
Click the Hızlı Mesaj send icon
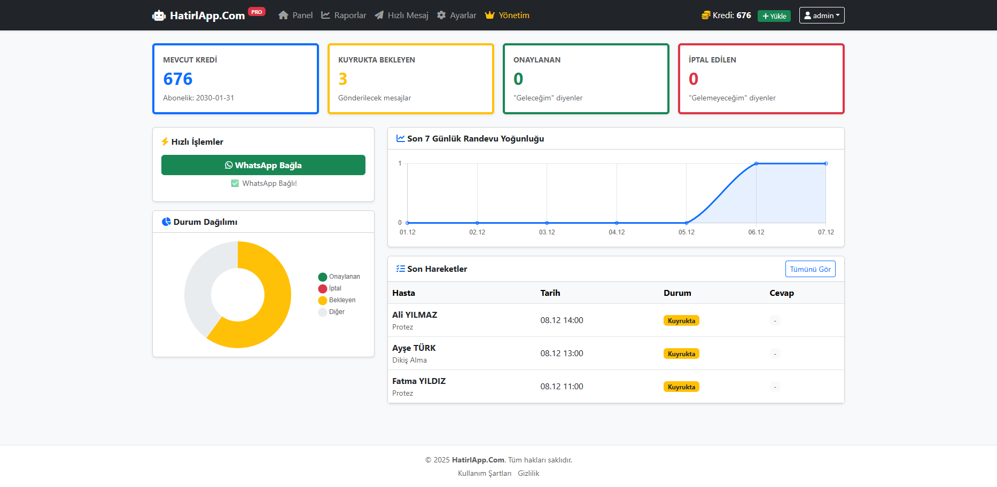(x=379, y=15)
